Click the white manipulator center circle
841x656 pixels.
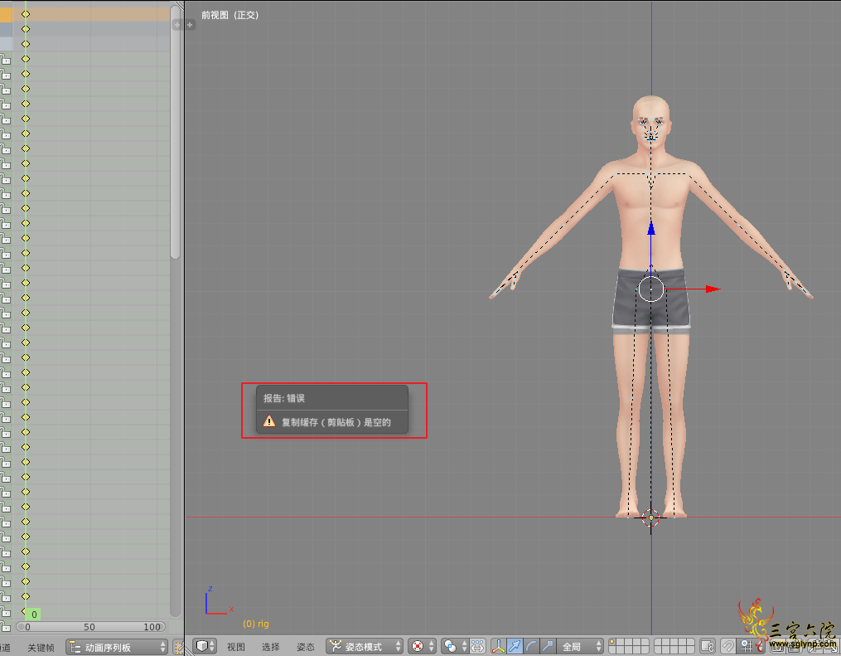pos(651,289)
